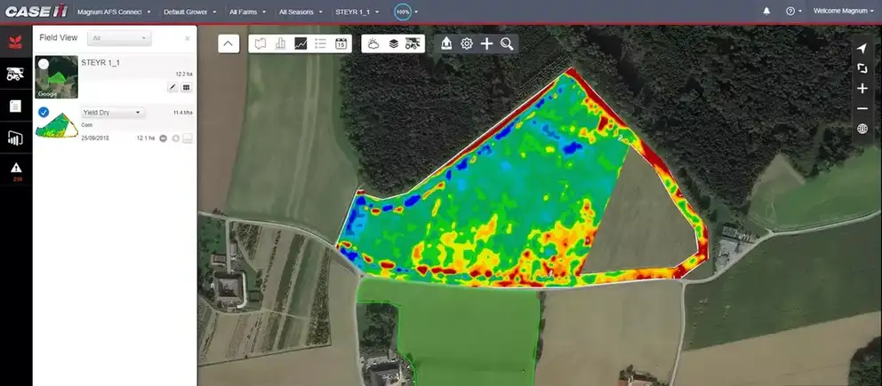Screen dimensions: 882x386
Task: Open the help question mark icon
Action: [x=790, y=12]
